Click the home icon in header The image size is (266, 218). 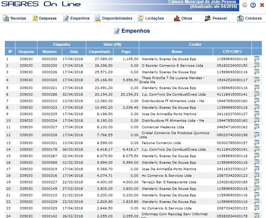pyautogui.click(x=245, y=5)
